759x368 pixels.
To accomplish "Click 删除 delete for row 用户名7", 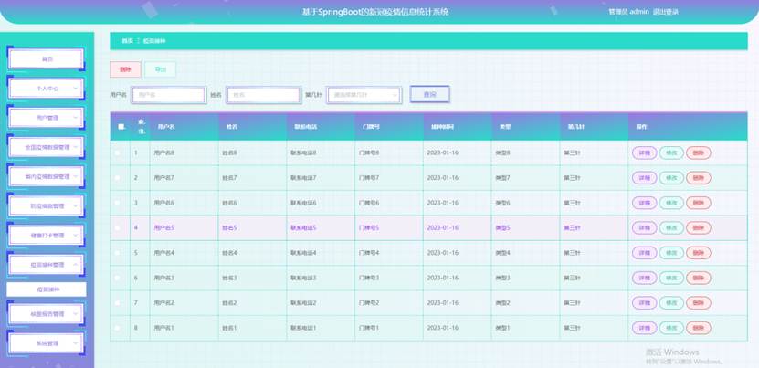I will (x=699, y=178).
